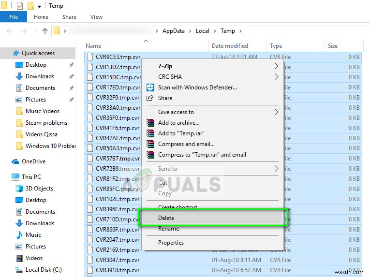Choose Add to archive...
This screenshot has width=370, height=277.
coord(212,123)
